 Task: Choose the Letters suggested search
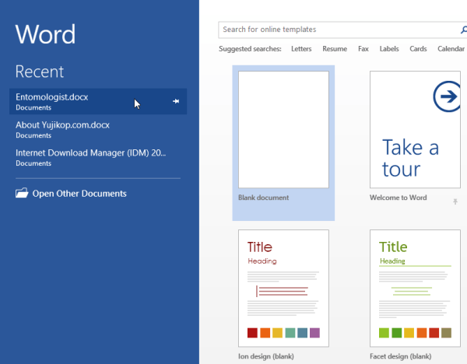point(301,49)
